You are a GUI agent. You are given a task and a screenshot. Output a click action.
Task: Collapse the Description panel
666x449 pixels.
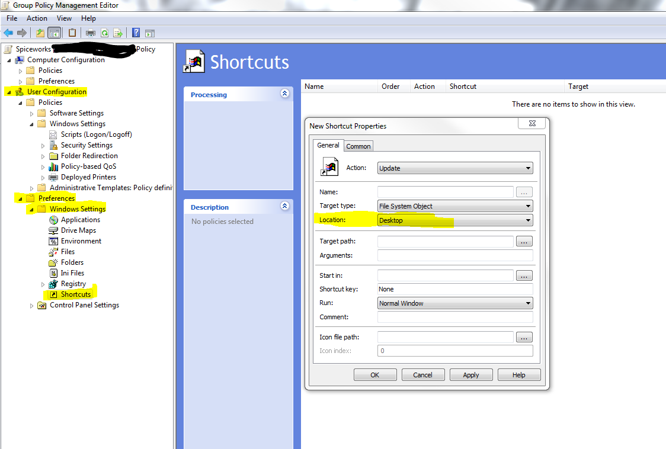point(285,206)
